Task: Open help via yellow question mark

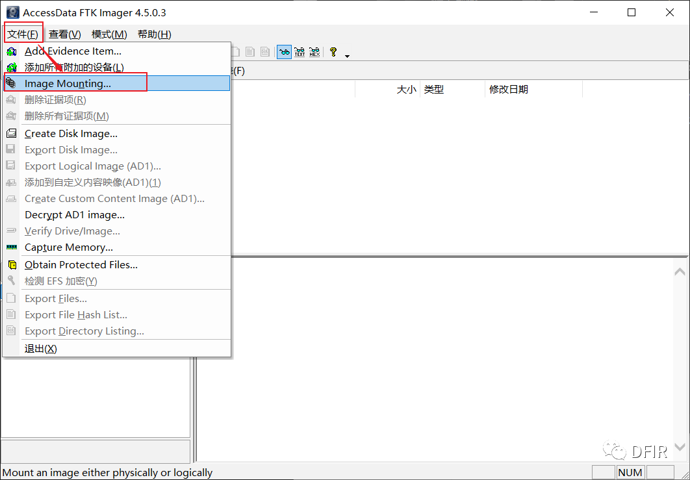Action: click(333, 52)
